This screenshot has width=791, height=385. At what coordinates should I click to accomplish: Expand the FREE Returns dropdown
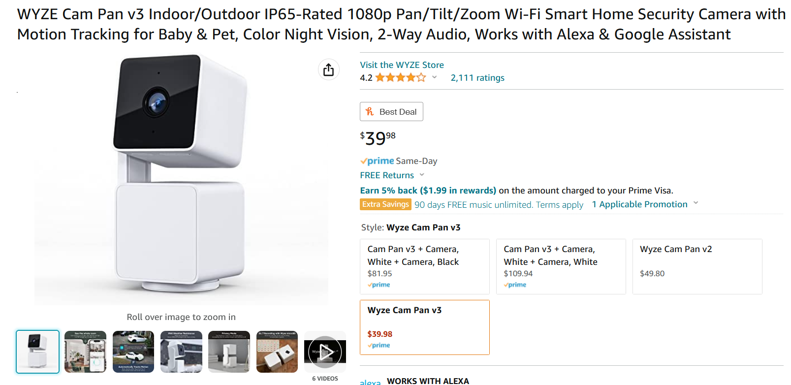422,175
